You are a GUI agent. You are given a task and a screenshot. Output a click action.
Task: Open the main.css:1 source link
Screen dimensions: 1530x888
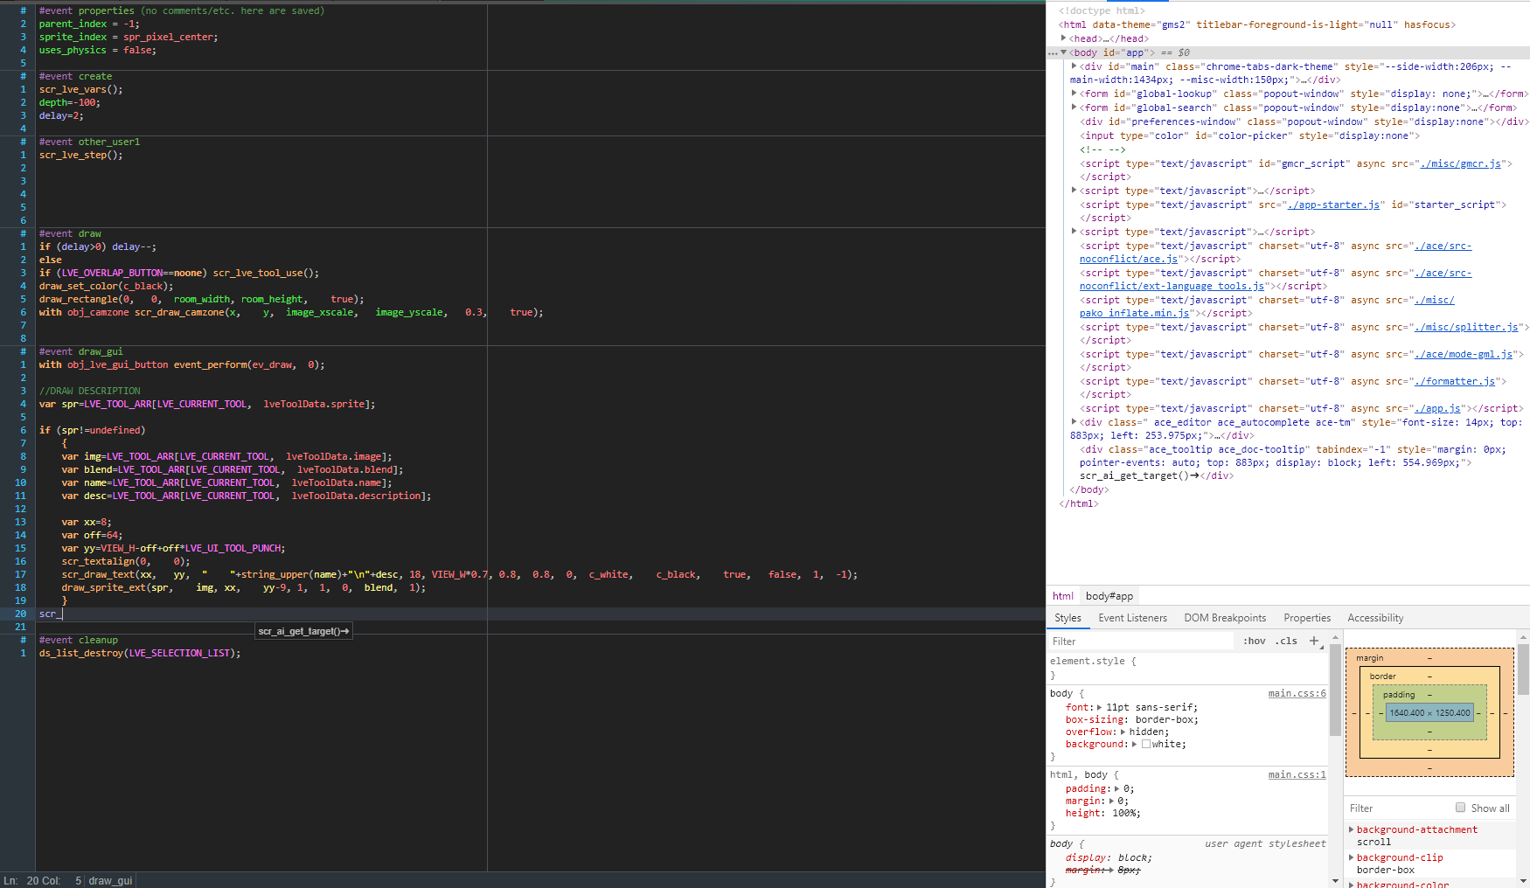[1297, 774]
